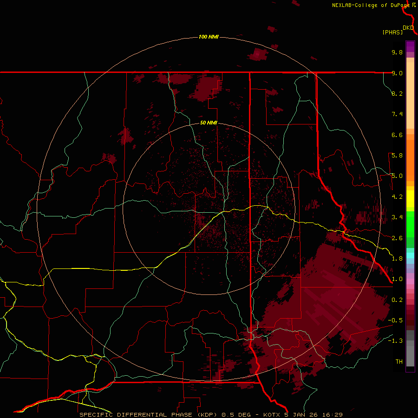
Task: Click the 100 NMI range ring label
Action: pyautogui.click(x=209, y=37)
